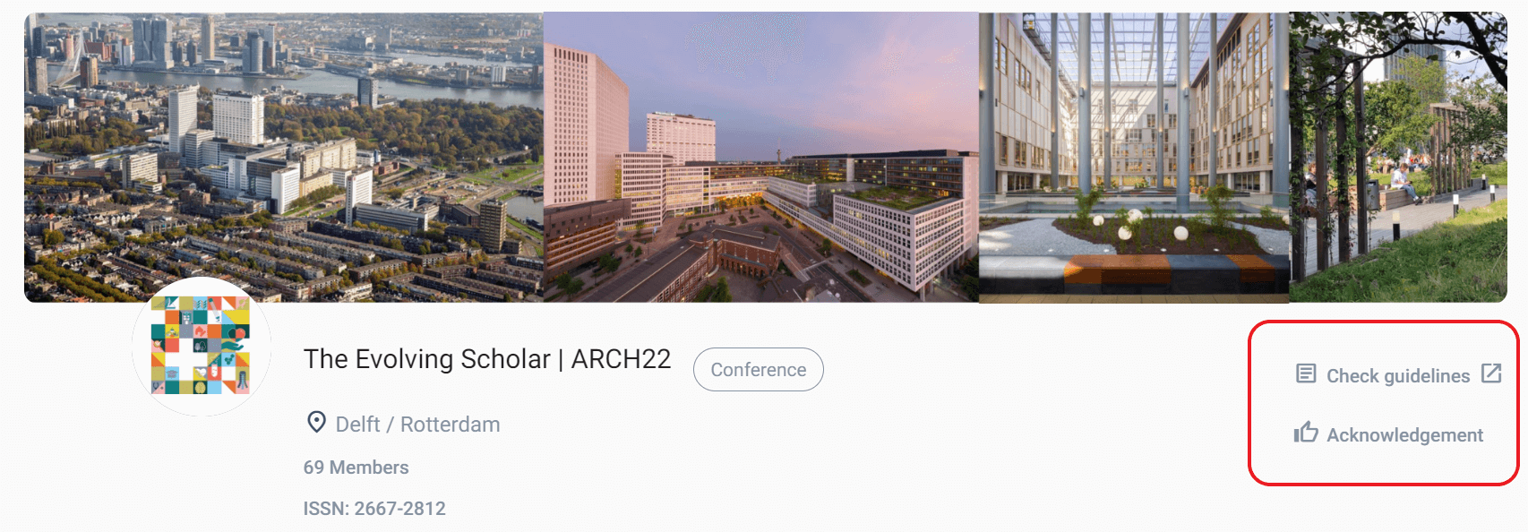Select The Evolving Scholar | ARCH22 title
This screenshot has height=532, width=1528.
pos(487,359)
